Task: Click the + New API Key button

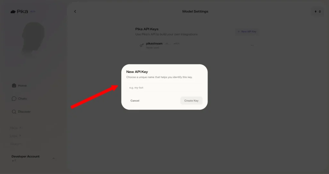Action: (247, 32)
